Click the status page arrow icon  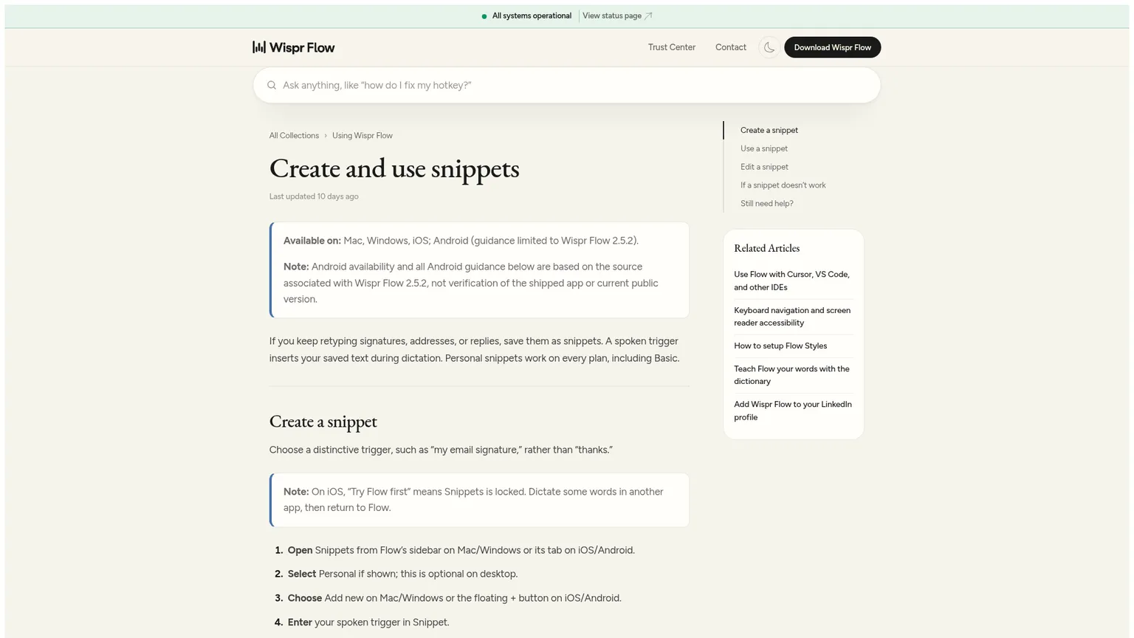tap(648, 16)
